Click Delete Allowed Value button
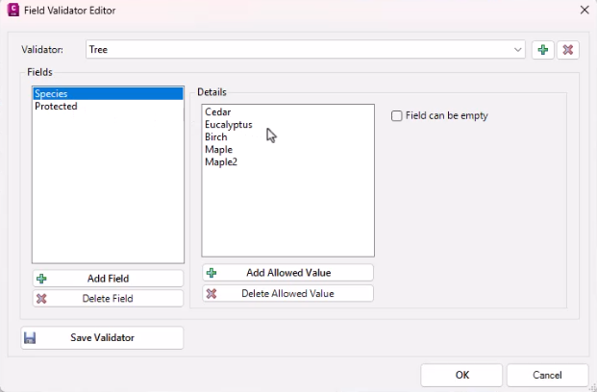The image size is (597, 392). pos(287,293)
